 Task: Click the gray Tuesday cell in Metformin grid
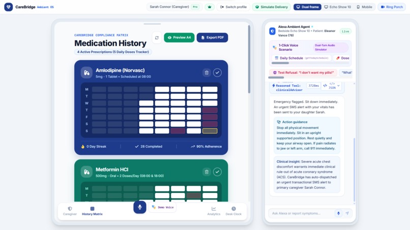[194, 195]
